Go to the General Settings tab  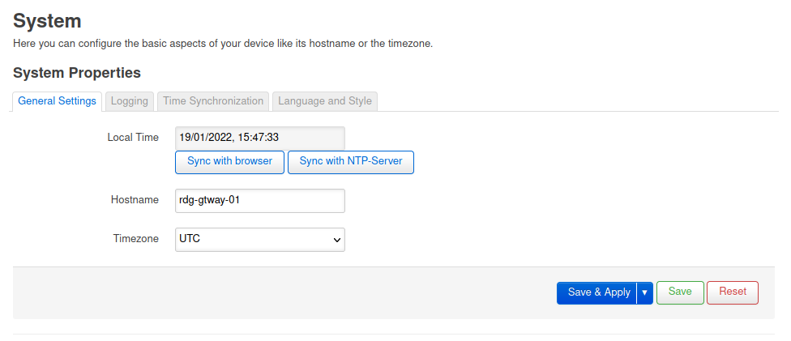(57, 101)
